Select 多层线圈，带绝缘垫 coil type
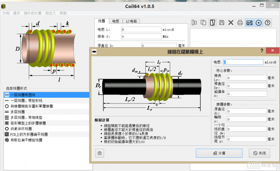Screen dimensions: 280x171 [46, 117]
